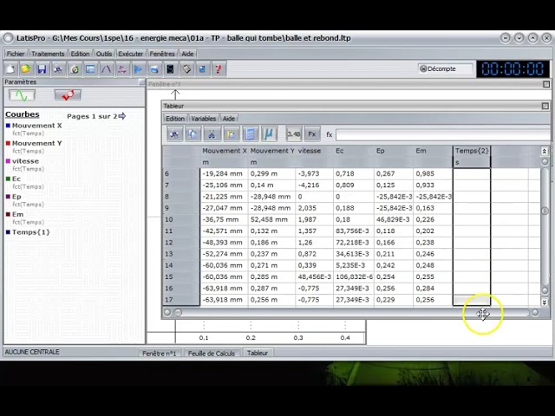This screenshot has width=555, height=416.
Task: Open the video film strip tool
Action: coord(170,69)
